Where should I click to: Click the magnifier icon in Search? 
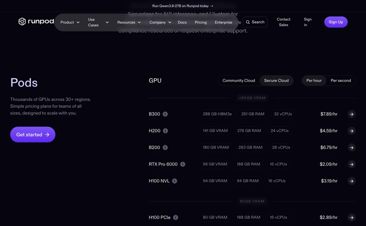[248, 22]
